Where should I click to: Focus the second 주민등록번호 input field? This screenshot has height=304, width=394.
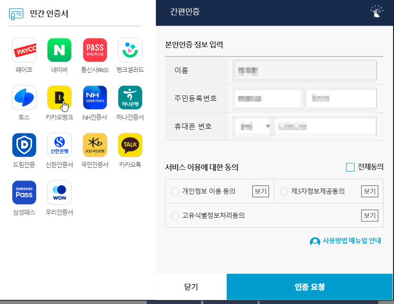pyautogui.click(x=341, y=98)
